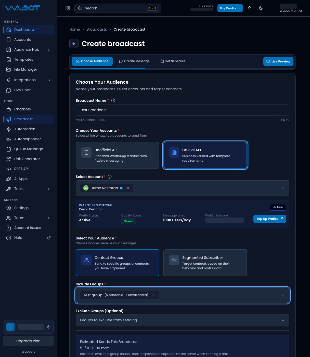Click the back arrow button
Viewport: 310px width, 357px height.
pos(74,44)
